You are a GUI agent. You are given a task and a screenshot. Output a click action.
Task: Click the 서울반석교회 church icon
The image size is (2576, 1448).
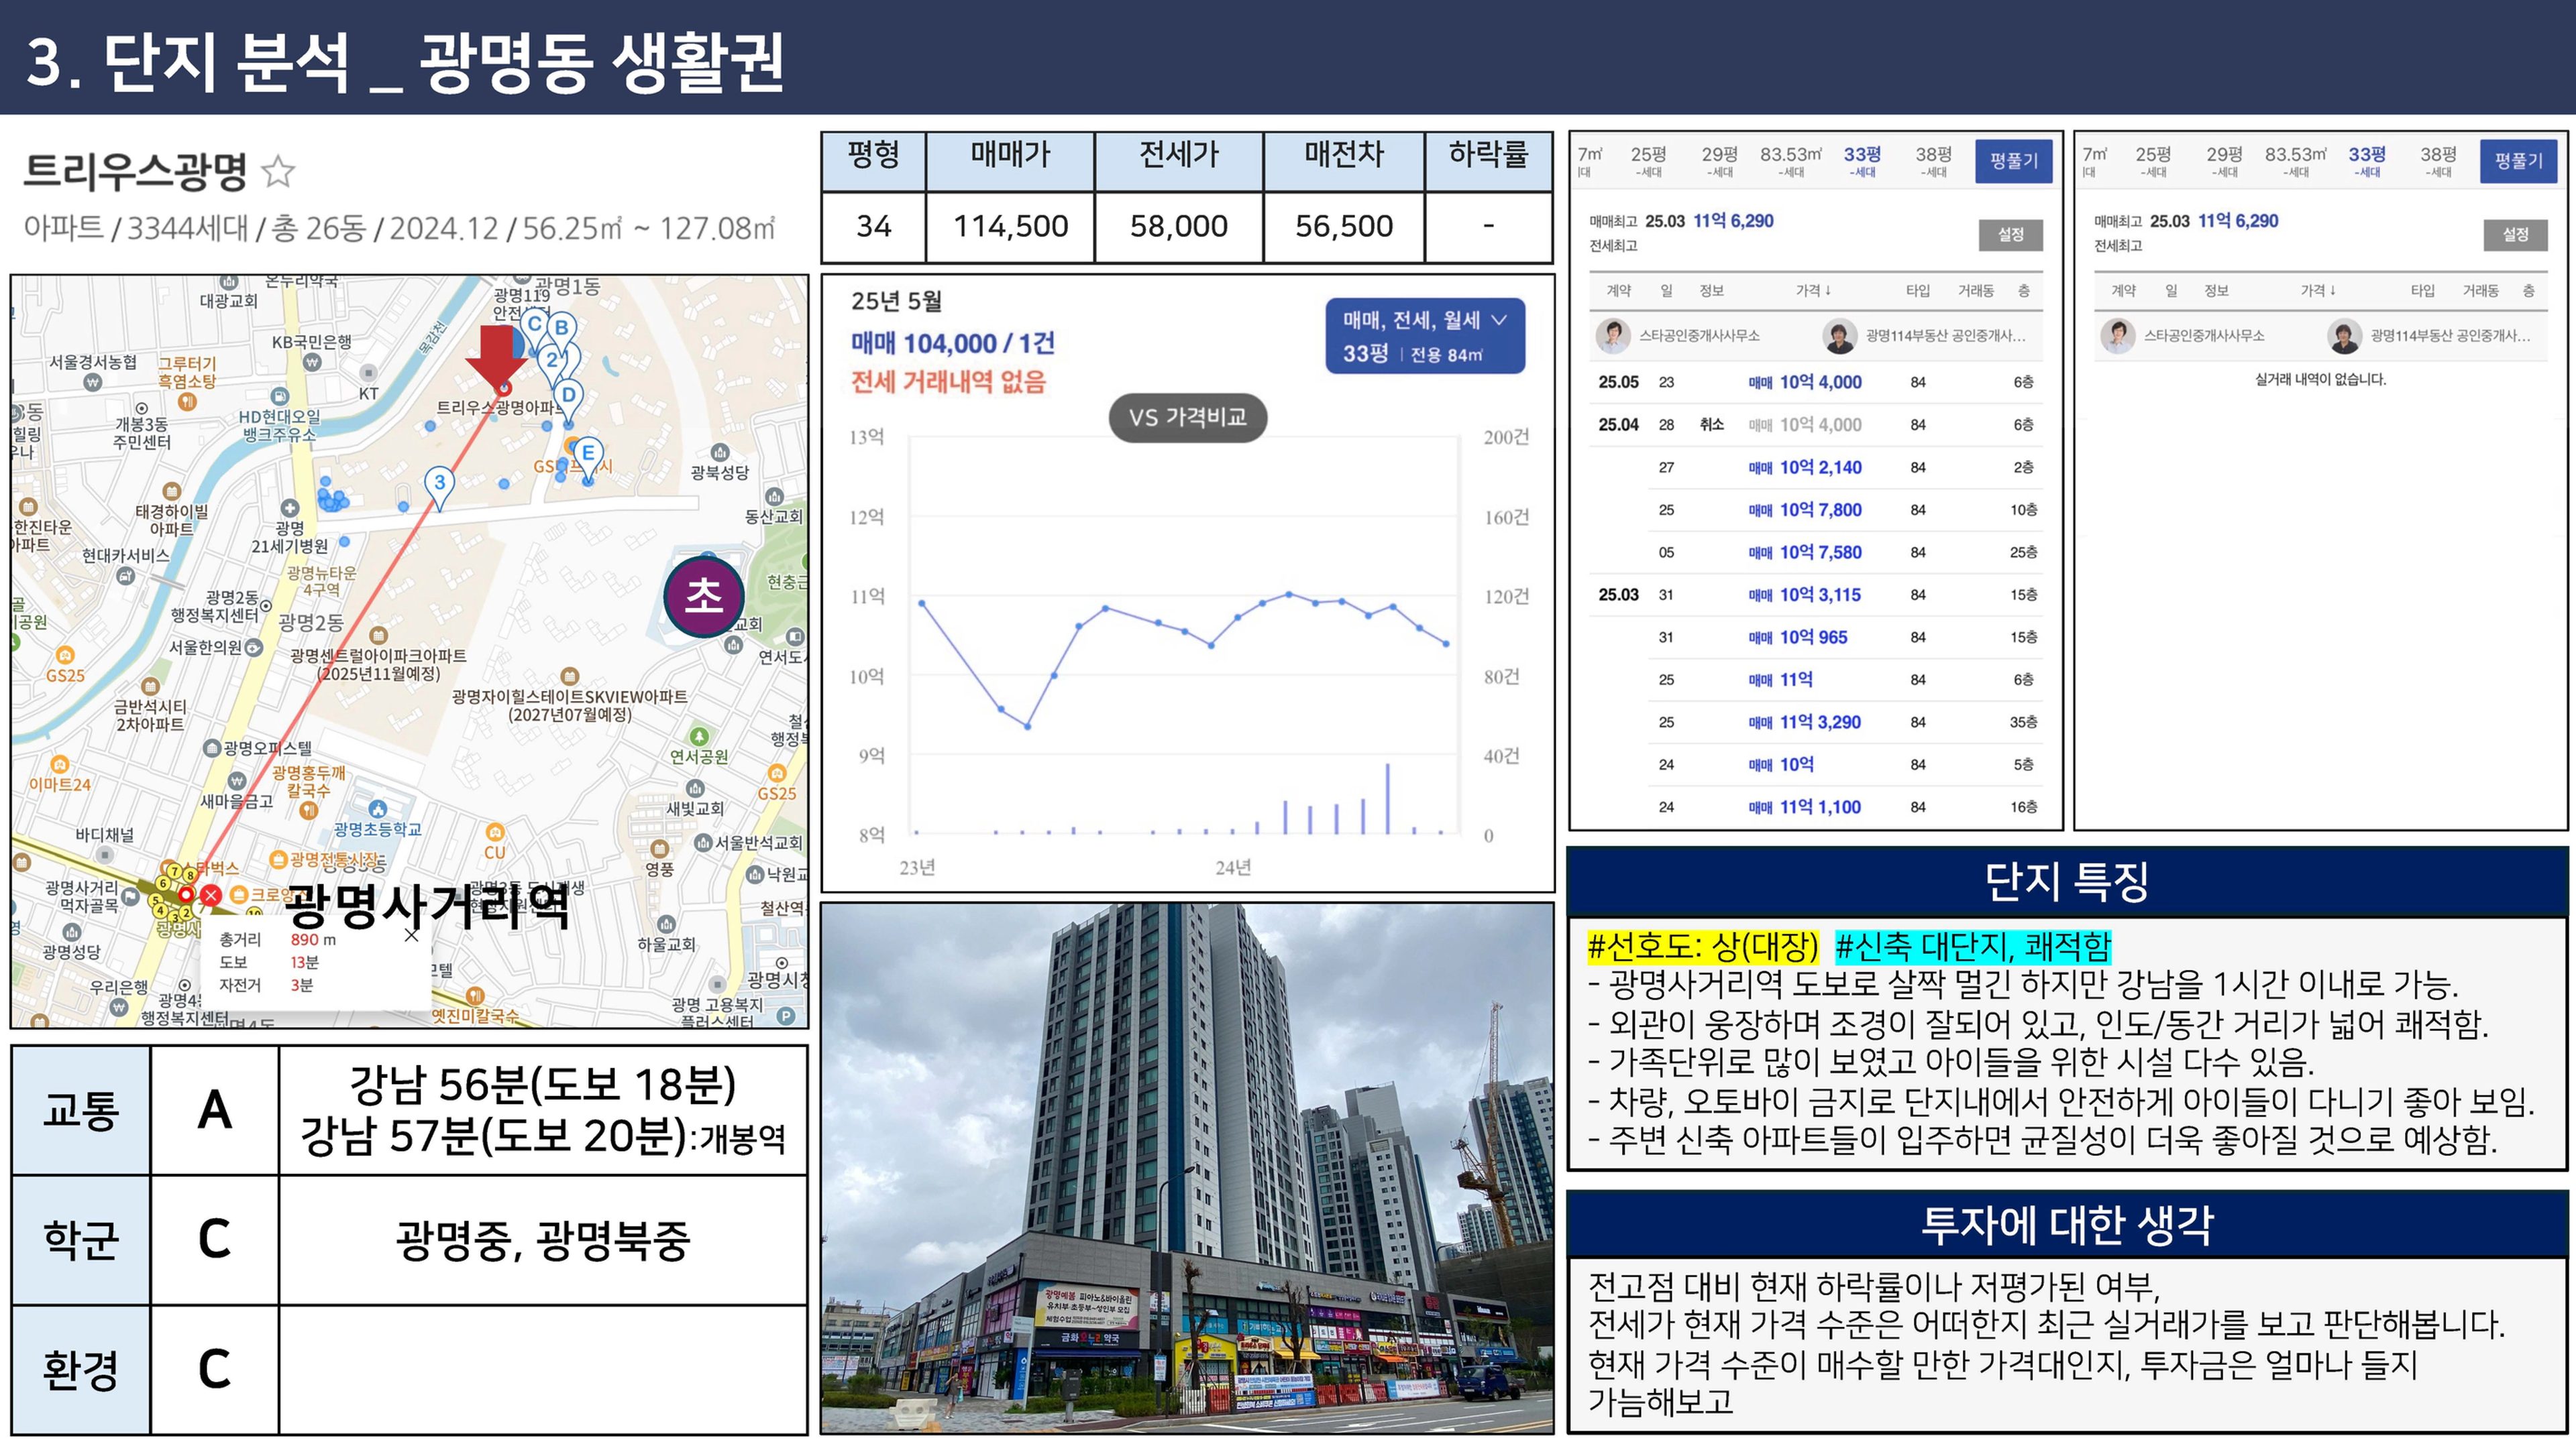[x=703, y=843]
